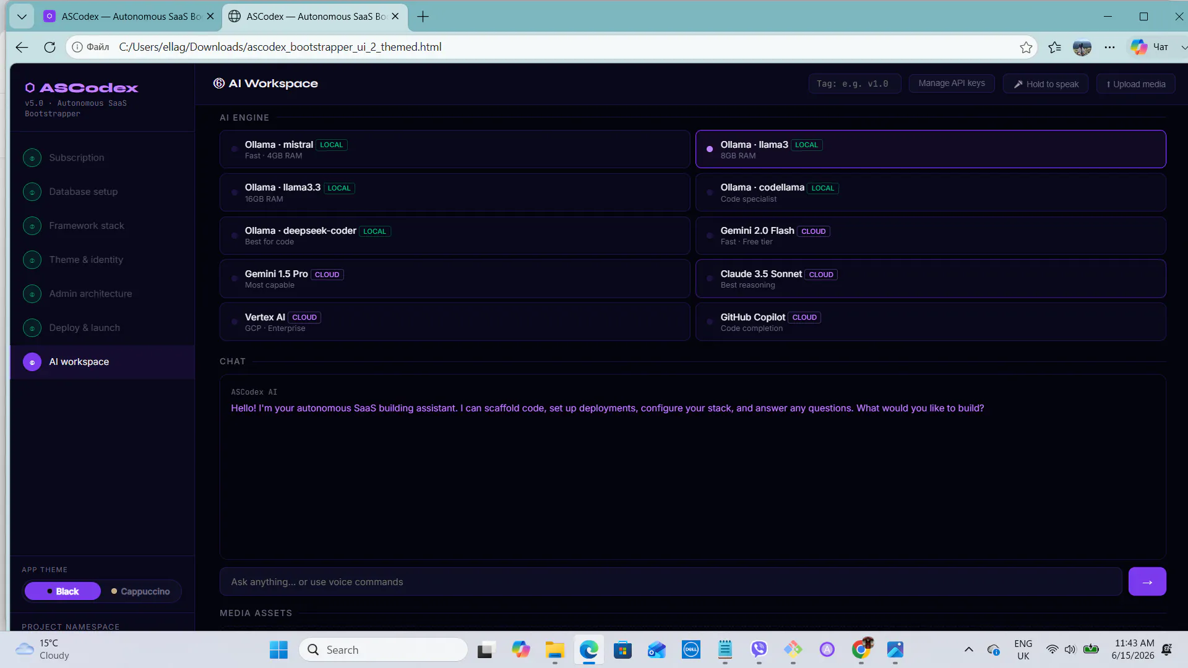Switch app theme to Cappuccino

pos(140,591)
